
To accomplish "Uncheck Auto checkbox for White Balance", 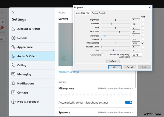I will [143, 43].
